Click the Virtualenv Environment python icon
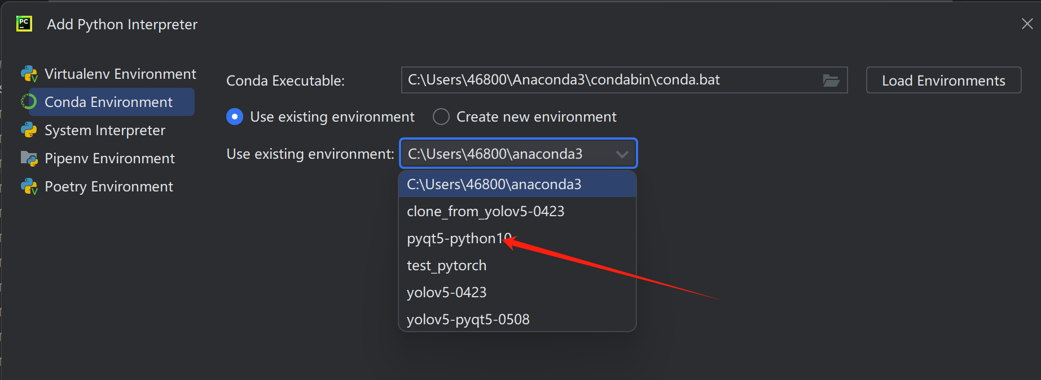The width and height of the screenshot is (1041, 380). (x=29, y=74)
